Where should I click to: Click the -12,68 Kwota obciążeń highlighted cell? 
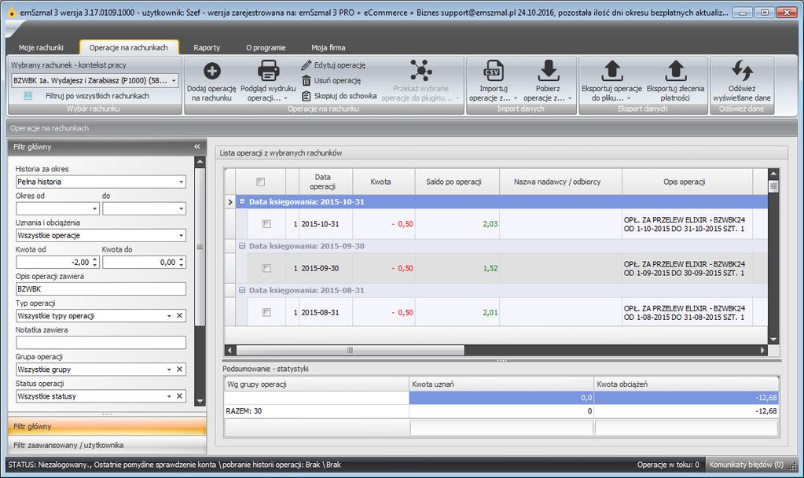point(686,398)
